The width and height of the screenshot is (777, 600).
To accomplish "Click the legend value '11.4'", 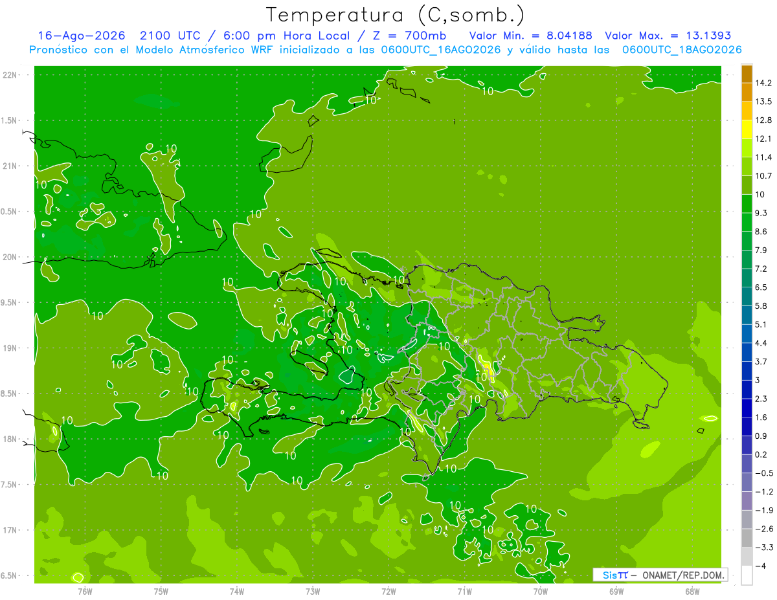I will [763, 157].
